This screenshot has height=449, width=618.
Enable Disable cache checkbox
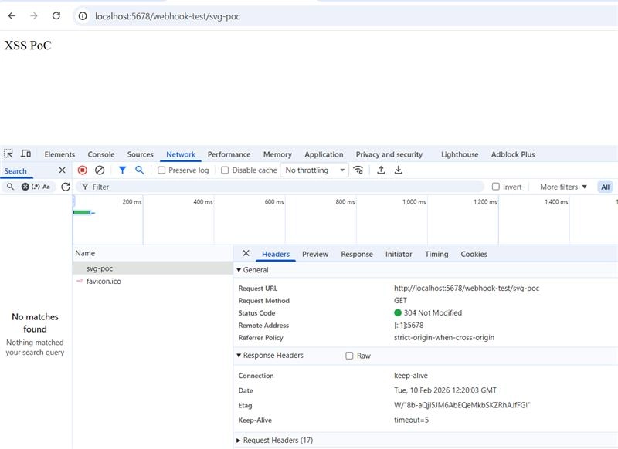225,170
